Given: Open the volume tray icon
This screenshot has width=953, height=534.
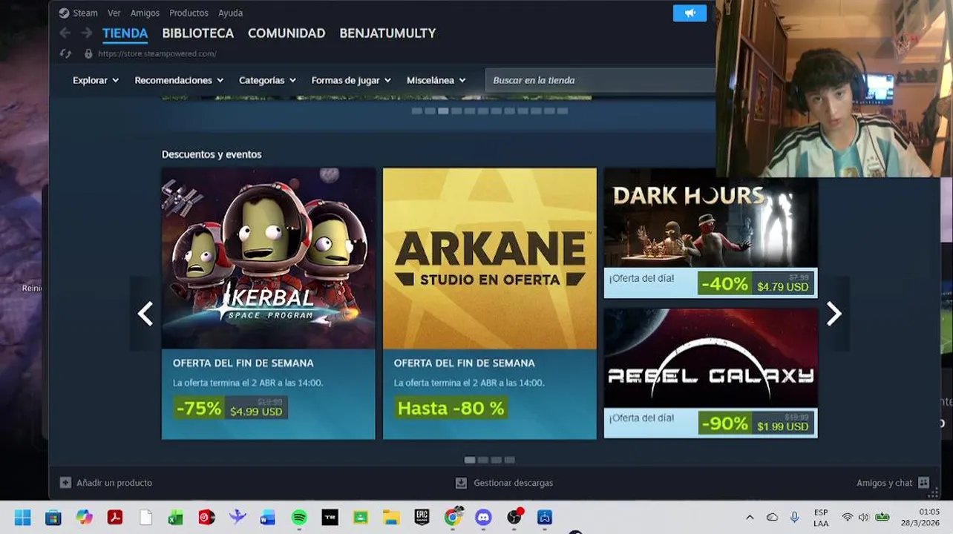Looking at the screenshot, I should pyautogui.click(x=863, y=518).
